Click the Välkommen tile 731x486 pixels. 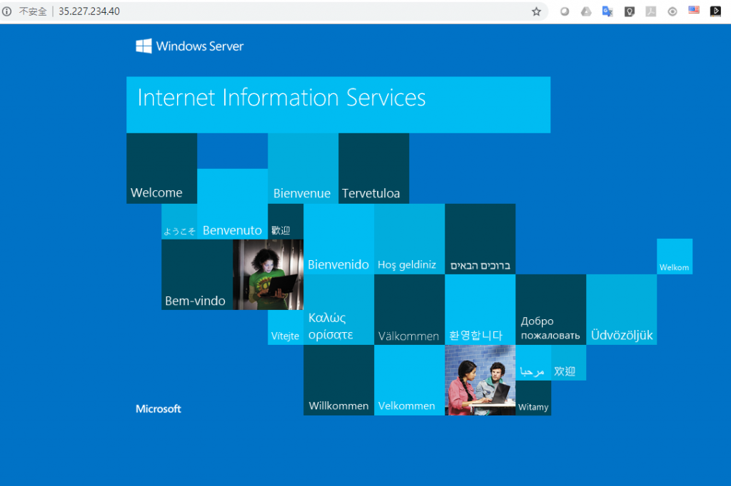[x=409, y=309]
